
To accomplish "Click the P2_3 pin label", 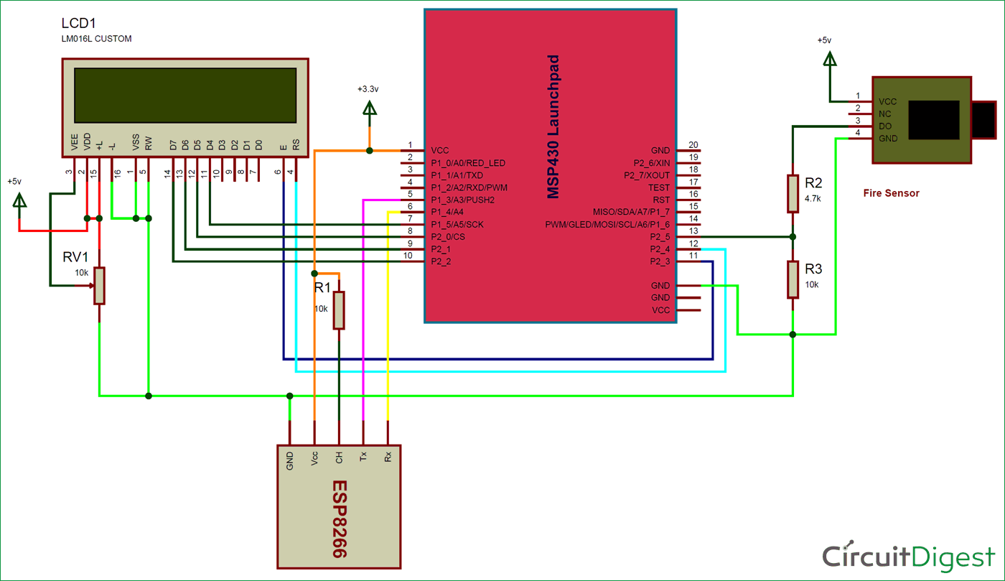I will pos(660,261).
